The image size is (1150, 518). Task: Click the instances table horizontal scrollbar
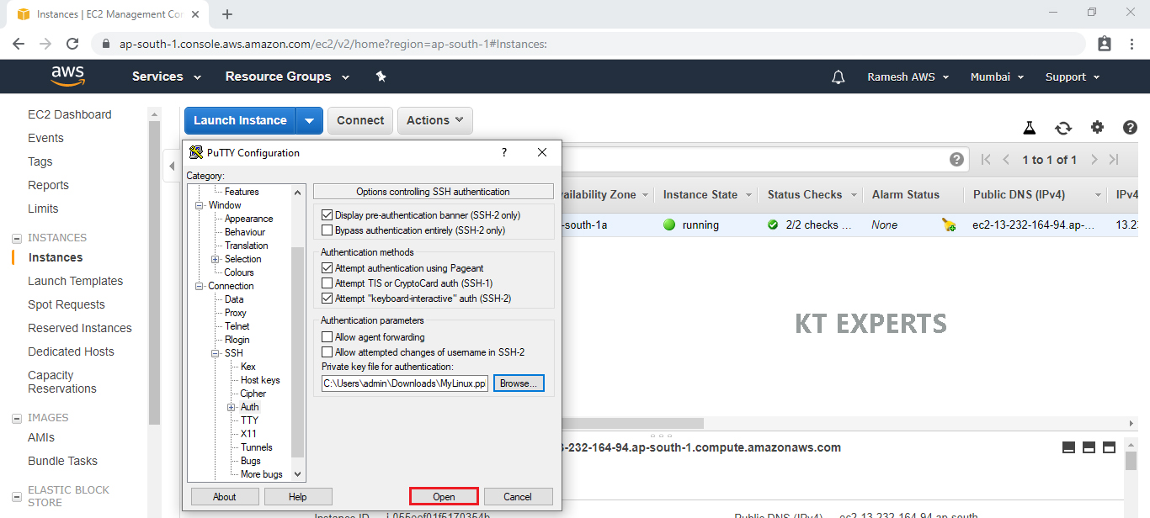click(x=633, y=424)
